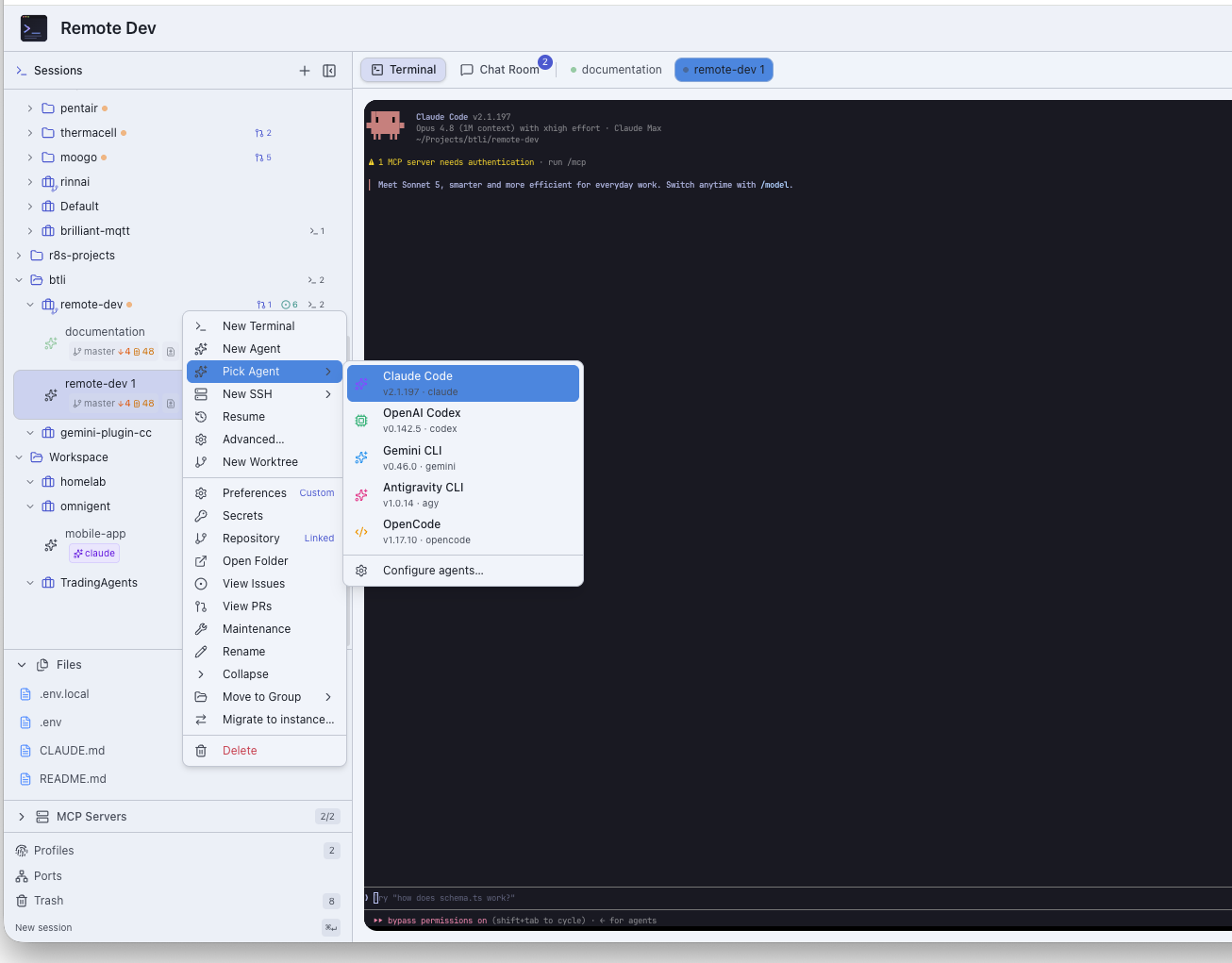Click the Default project icon
This screenshot has height=963, width=1232.
[x=48, y=207]
